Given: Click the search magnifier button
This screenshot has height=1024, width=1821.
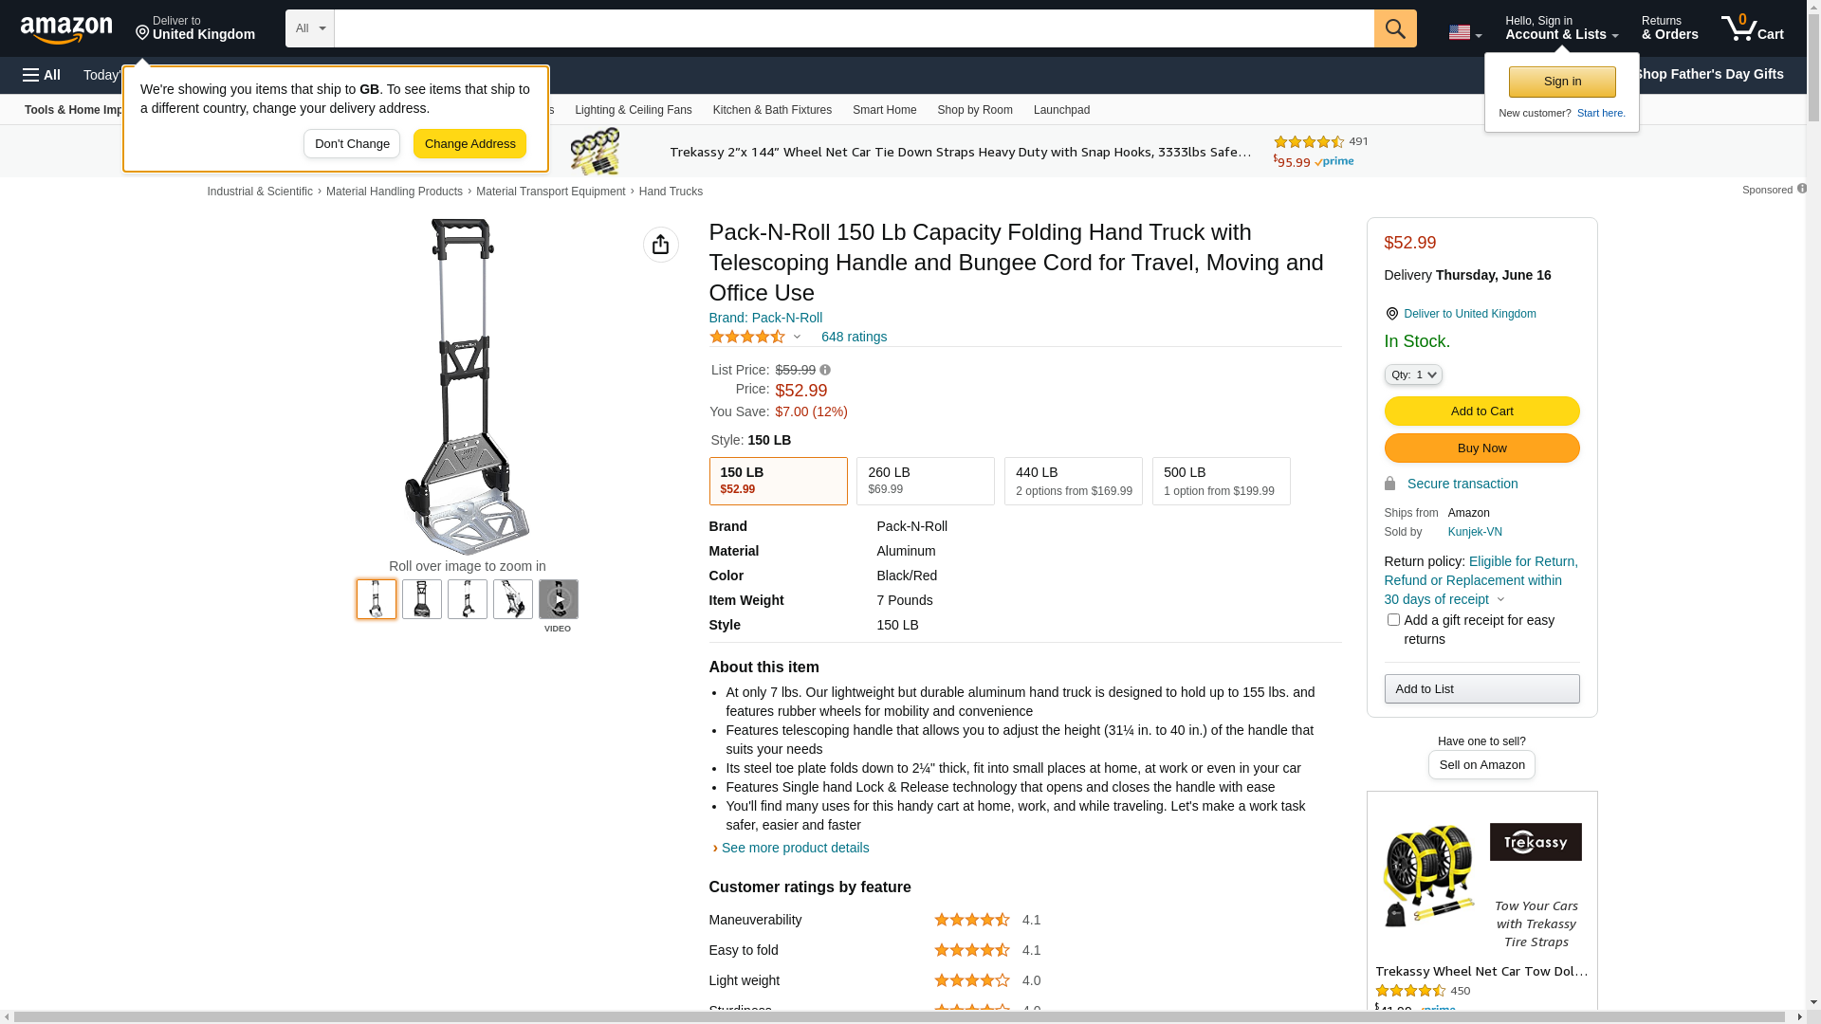Looking at the screenshot, I should [1395, 28].
